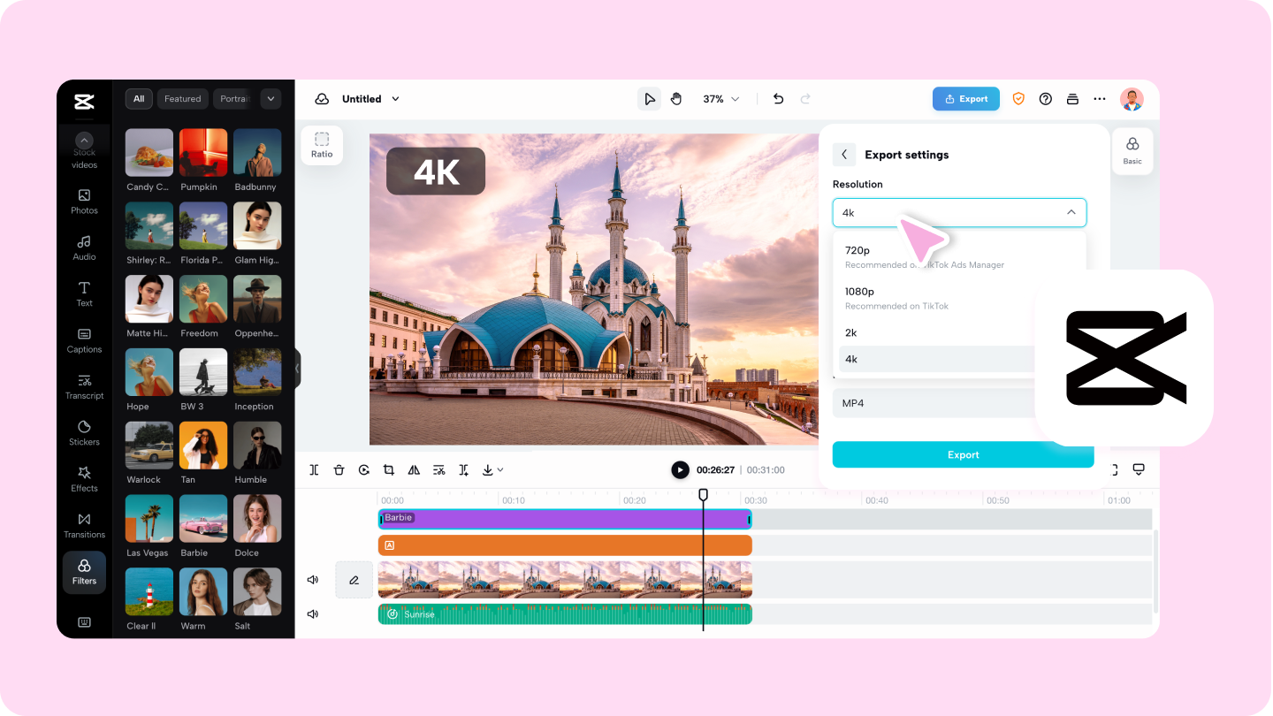Viewport: 1273px width, 716px height.
Task: Open the Captions panel
Action: pos(84,341)
